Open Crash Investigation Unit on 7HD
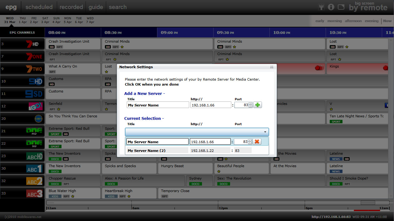This screenshot has height=221, width=394. pyautogui.click(x=73, y=44)
